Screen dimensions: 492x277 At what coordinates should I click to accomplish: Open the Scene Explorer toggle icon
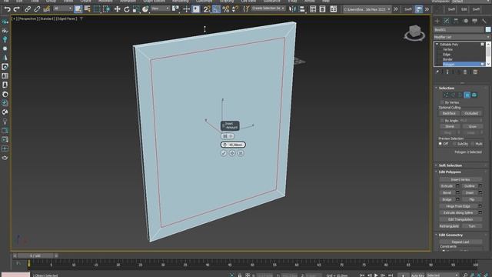313,9
